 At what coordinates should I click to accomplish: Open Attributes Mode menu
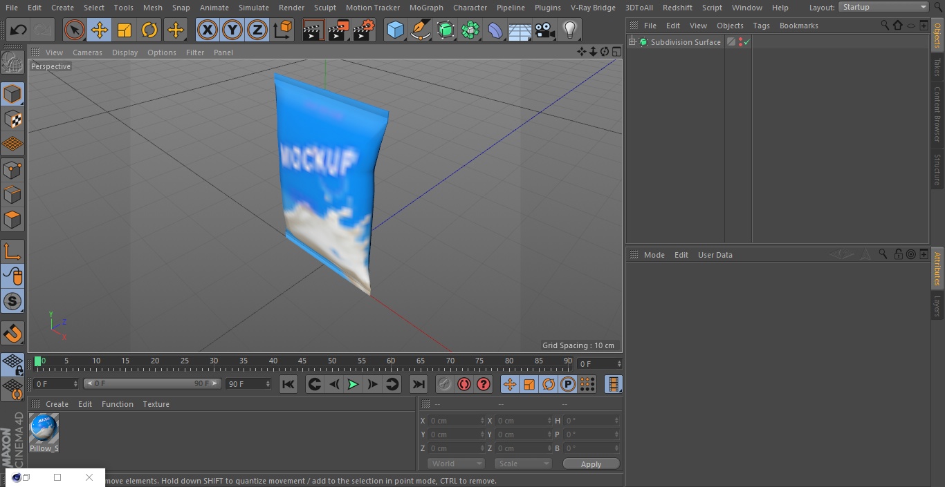[654, 255]
